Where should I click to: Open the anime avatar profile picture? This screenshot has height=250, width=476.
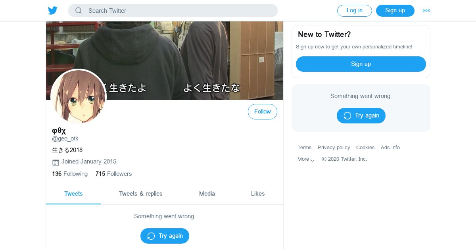(x=79, y=96)
